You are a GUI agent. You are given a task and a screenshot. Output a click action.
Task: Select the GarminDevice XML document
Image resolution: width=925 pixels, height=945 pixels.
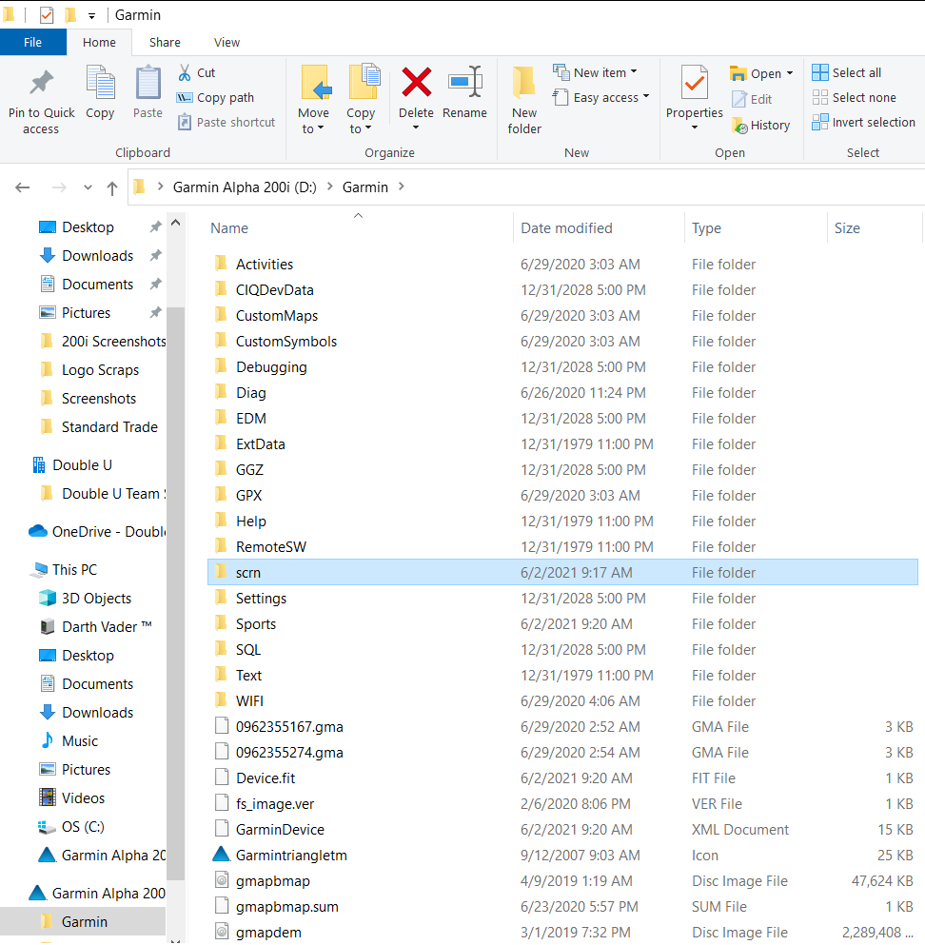click(280, 829)
